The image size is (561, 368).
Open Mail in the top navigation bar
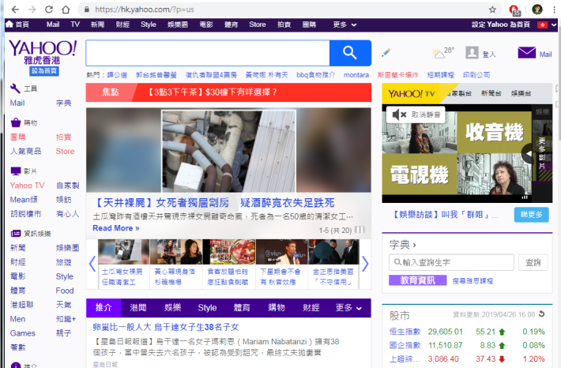[53, 24]
